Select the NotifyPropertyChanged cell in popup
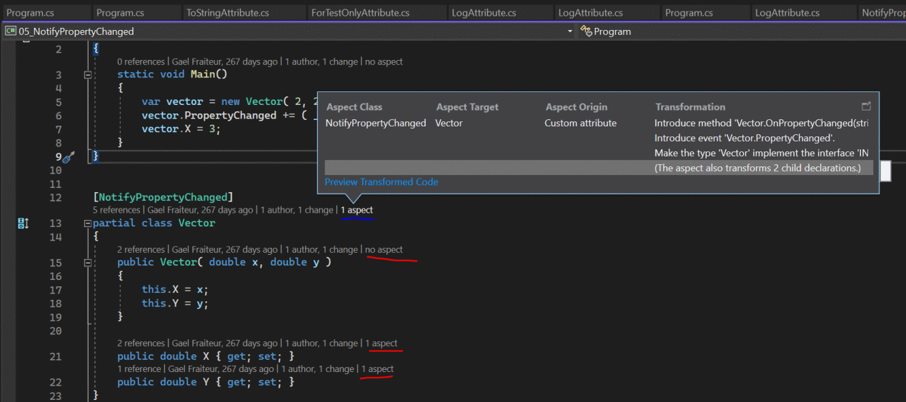This screenshot has width=906, height=402. point(376,123)
